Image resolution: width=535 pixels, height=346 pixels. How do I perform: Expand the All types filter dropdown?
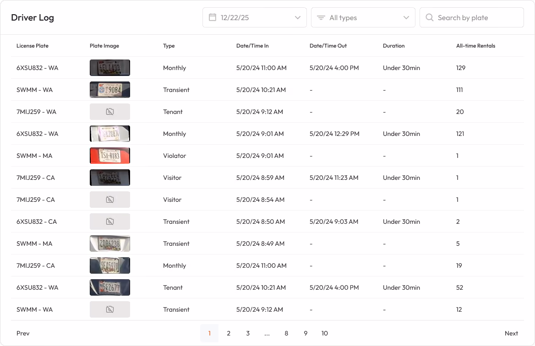(363, 17)
